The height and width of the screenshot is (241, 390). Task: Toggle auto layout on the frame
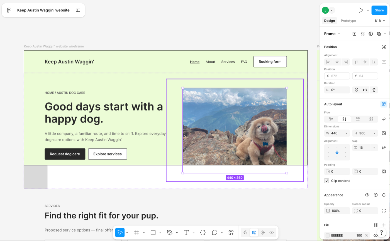coord(384,104)
